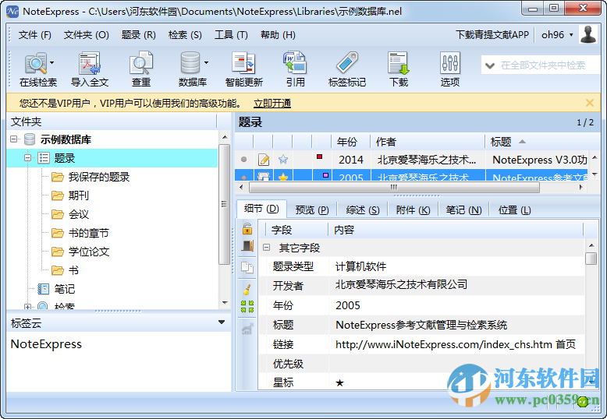This screenshot has width=607, height=419.
Task: Click the 链接 field URL value
Action: (456, 344)
